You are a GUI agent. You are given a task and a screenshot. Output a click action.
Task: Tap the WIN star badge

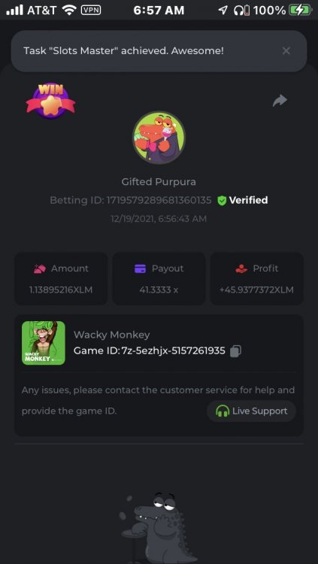(50, 101)
